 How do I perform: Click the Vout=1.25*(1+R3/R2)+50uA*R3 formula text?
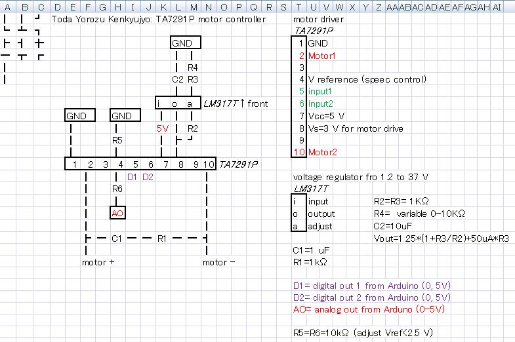(441, 238)
